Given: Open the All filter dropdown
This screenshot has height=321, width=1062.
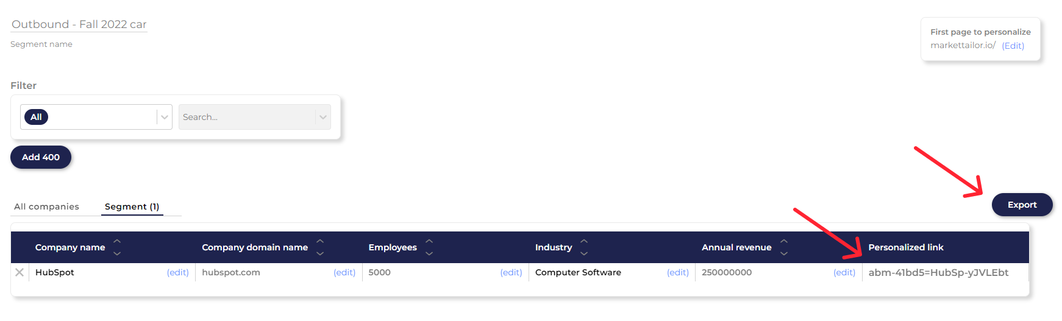Looking at the screenshot, I should tap(164, 117).
